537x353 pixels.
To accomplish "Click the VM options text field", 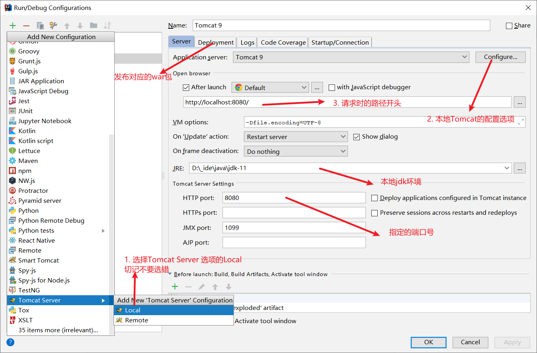I will tap(384, 122).
